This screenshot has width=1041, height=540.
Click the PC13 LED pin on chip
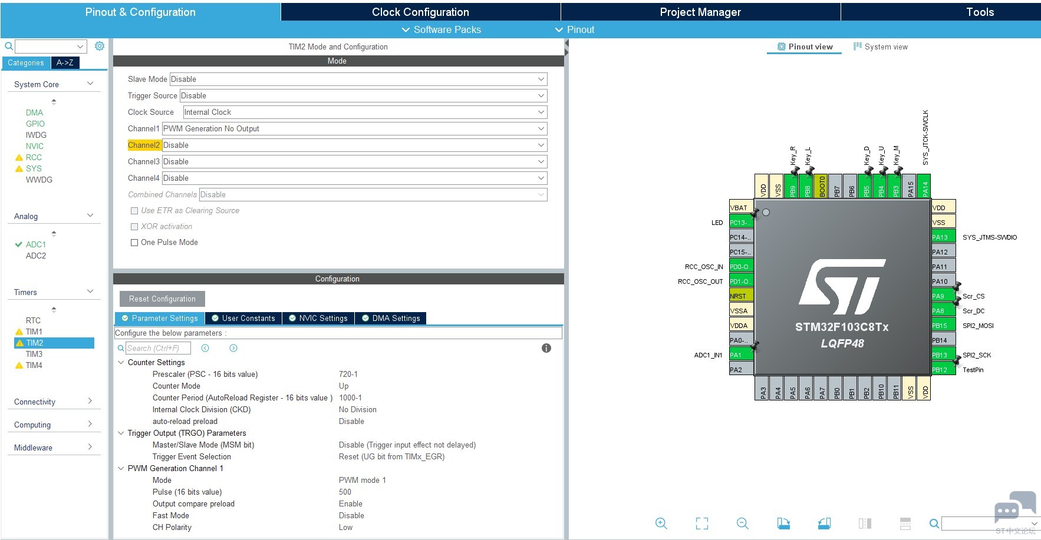click(x=741, y=222)
